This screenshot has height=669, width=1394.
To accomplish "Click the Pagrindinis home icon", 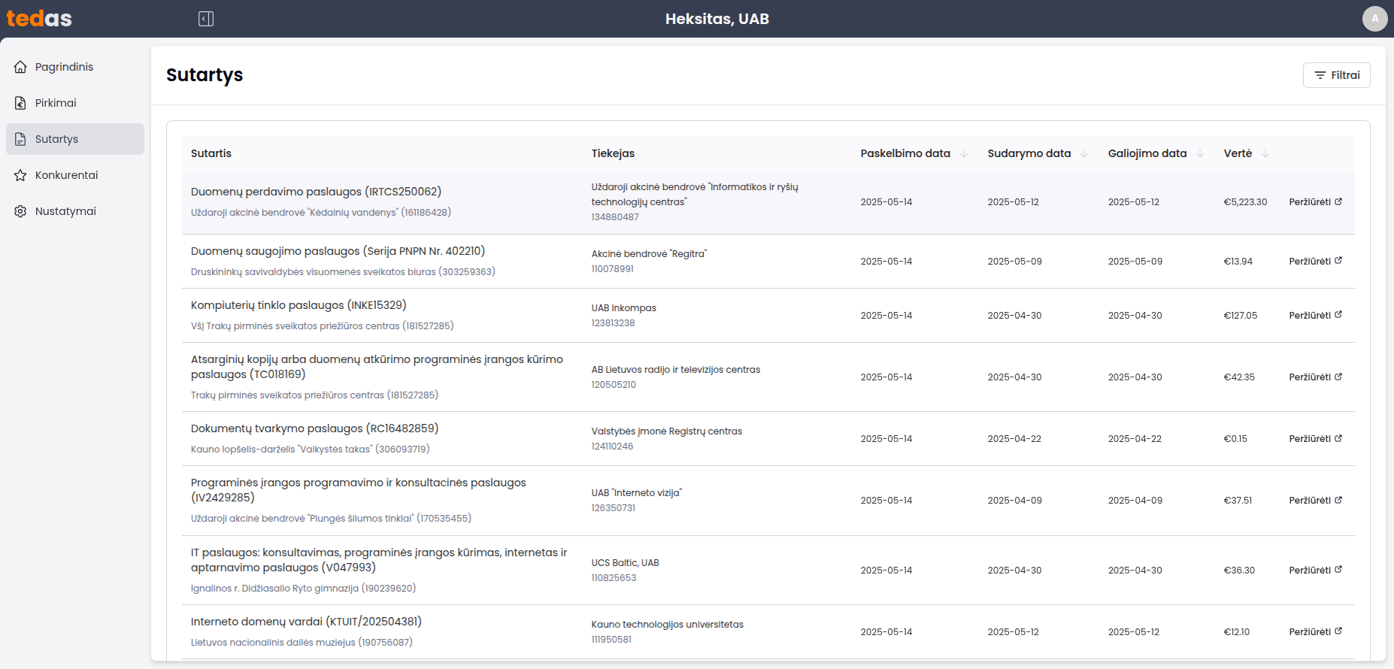I will click(20, 67).
